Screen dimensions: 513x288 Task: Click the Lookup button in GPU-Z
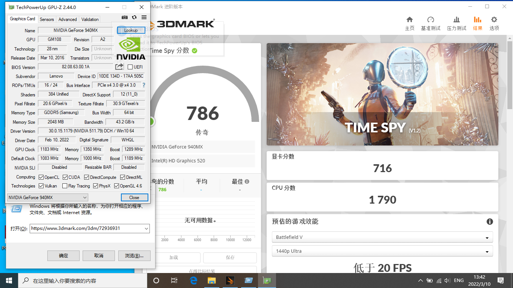pos(131,30)
